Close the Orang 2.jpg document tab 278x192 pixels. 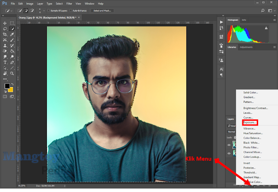tap(79, 17)
